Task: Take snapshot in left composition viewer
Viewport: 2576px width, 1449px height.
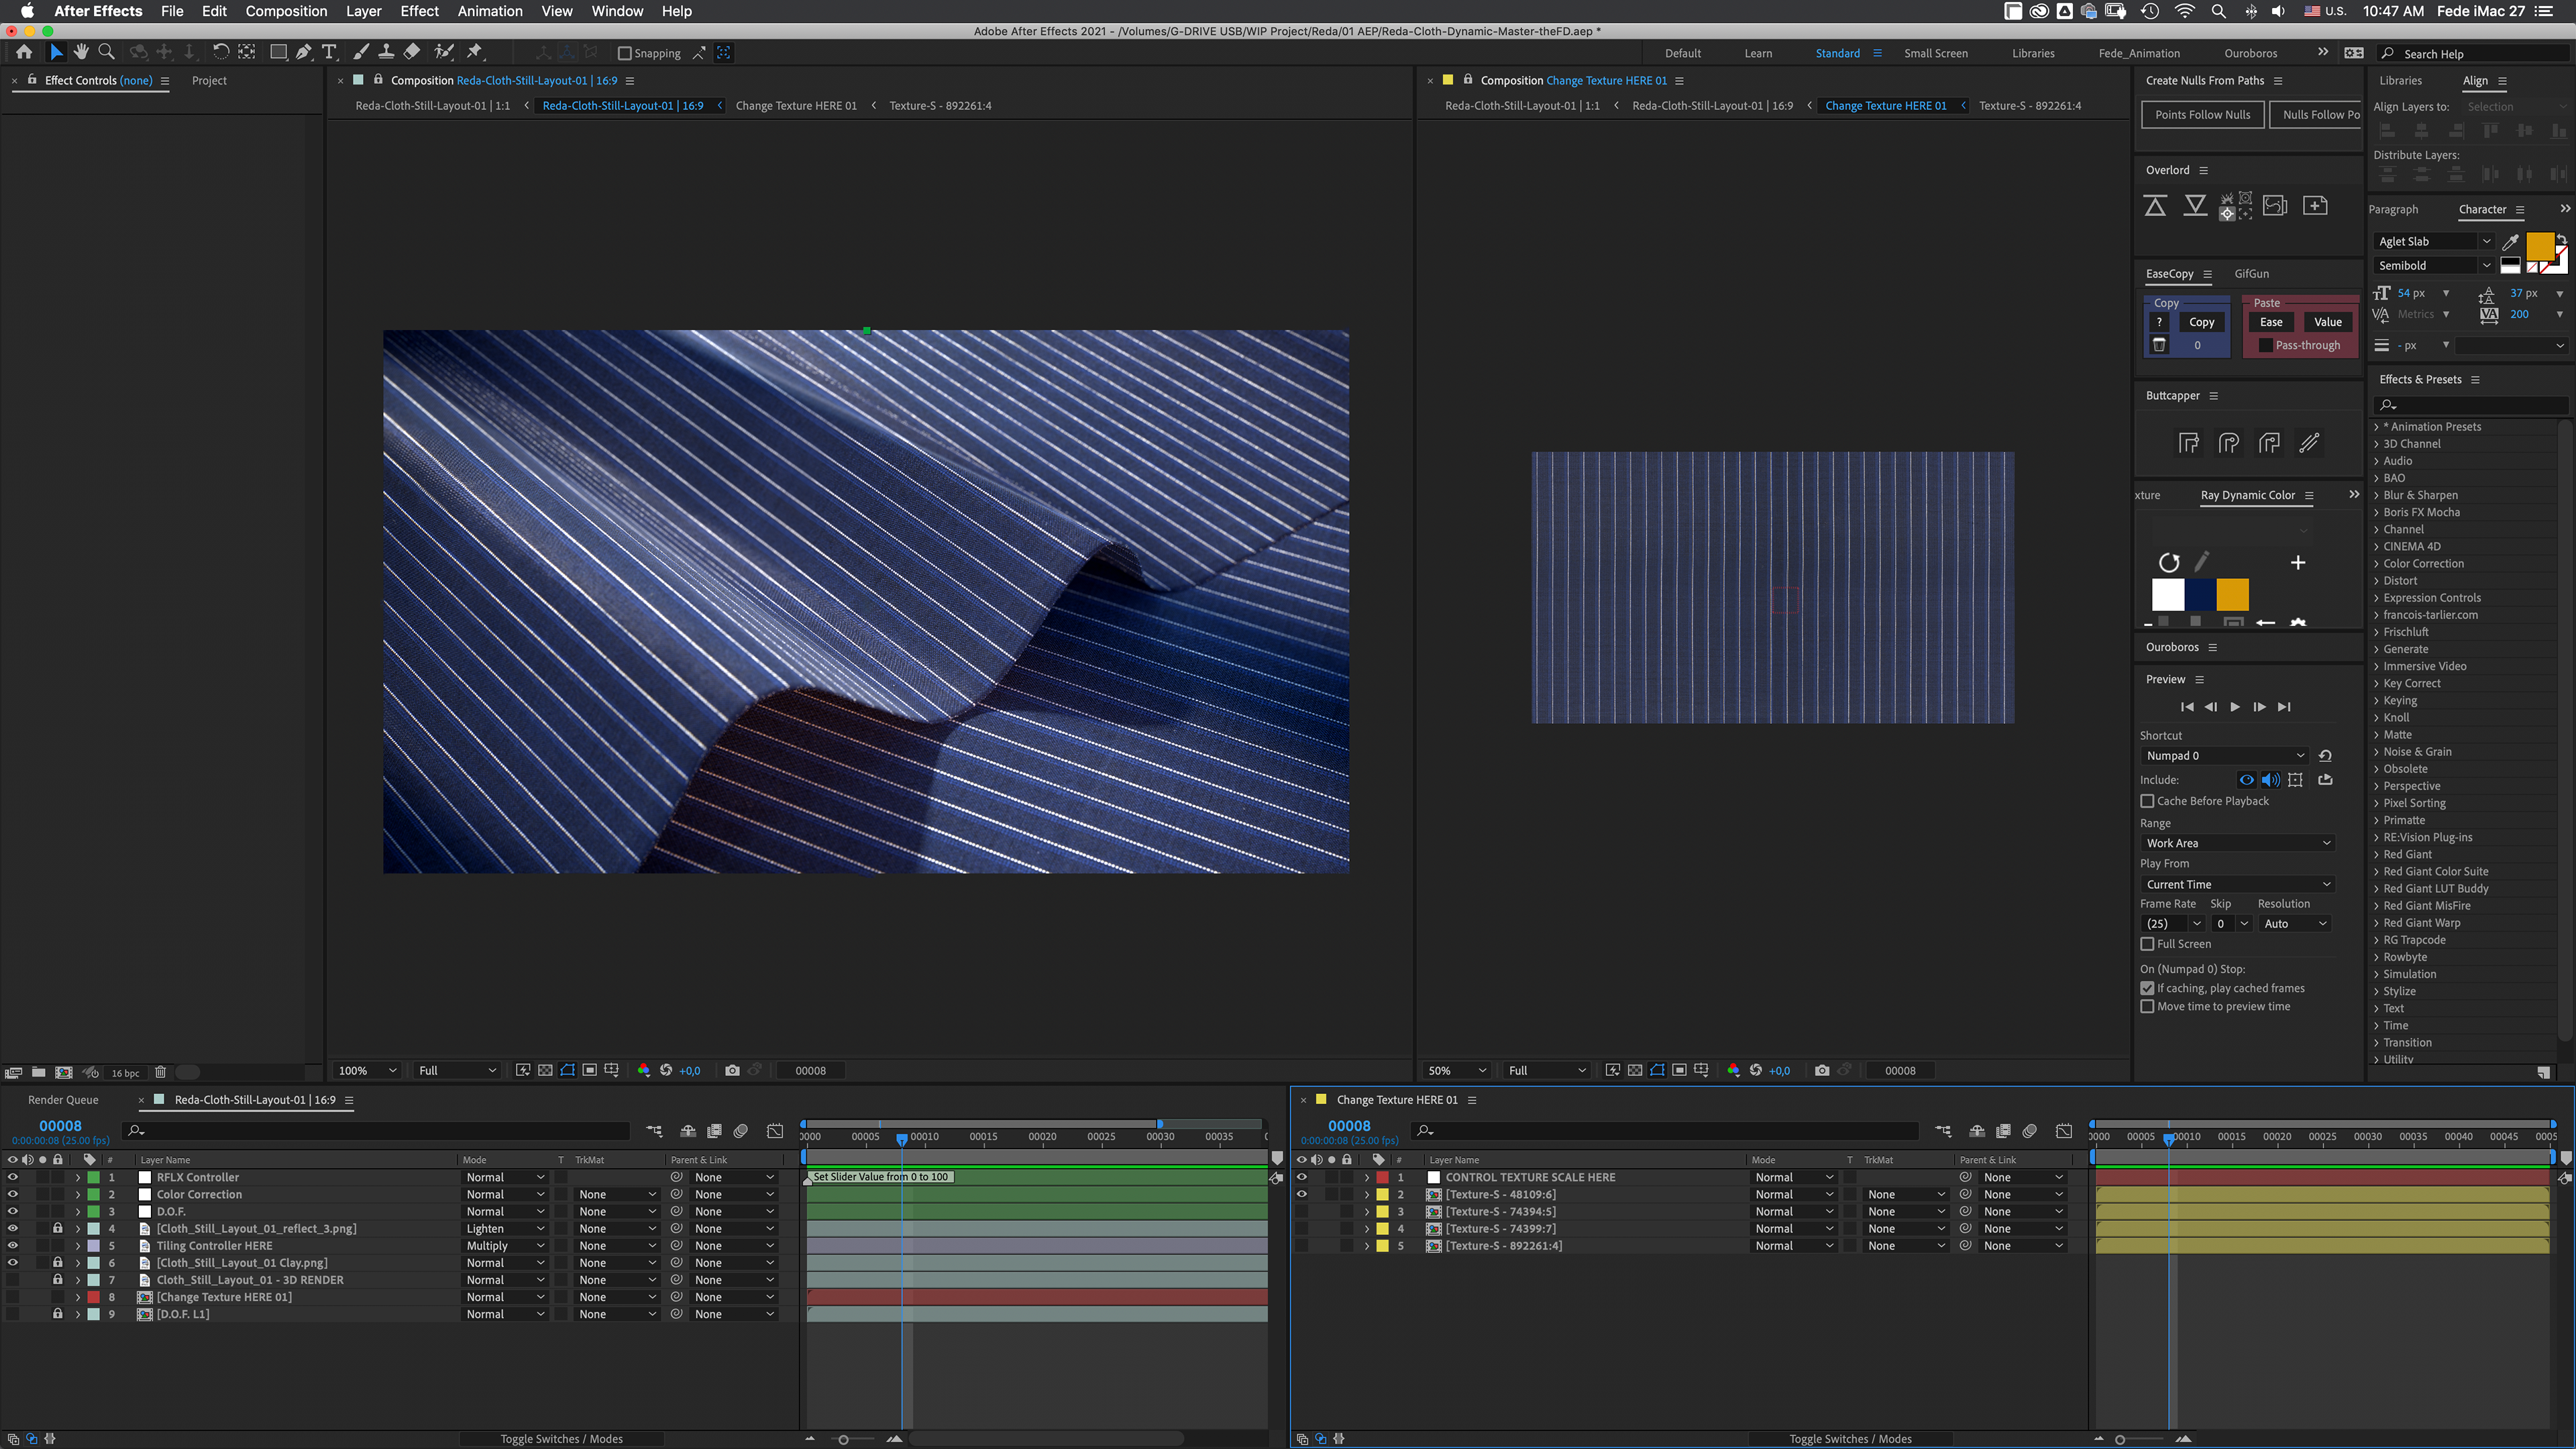Action: click(732, 1070)
